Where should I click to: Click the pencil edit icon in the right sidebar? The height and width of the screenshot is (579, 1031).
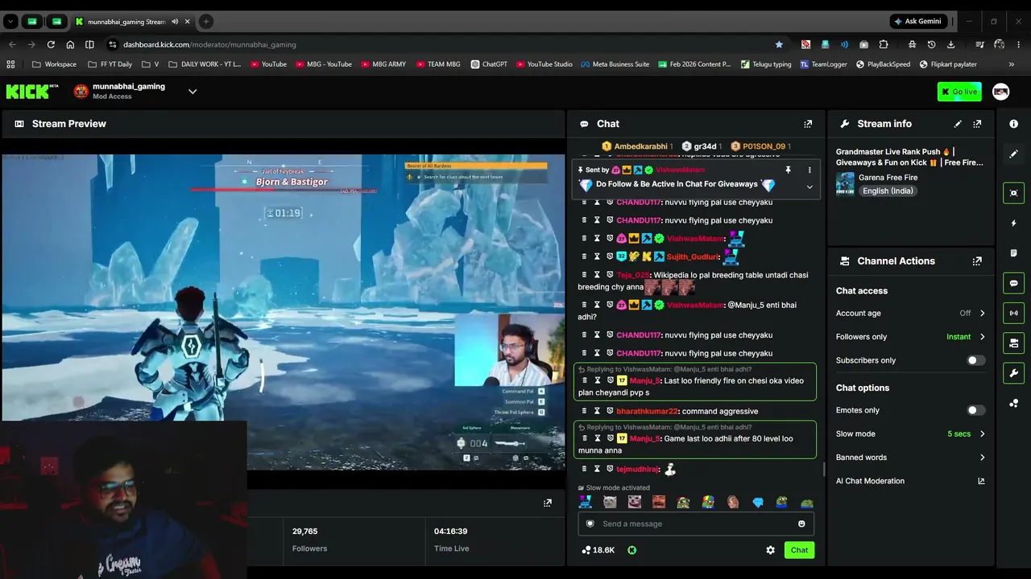pos(1013,154)
